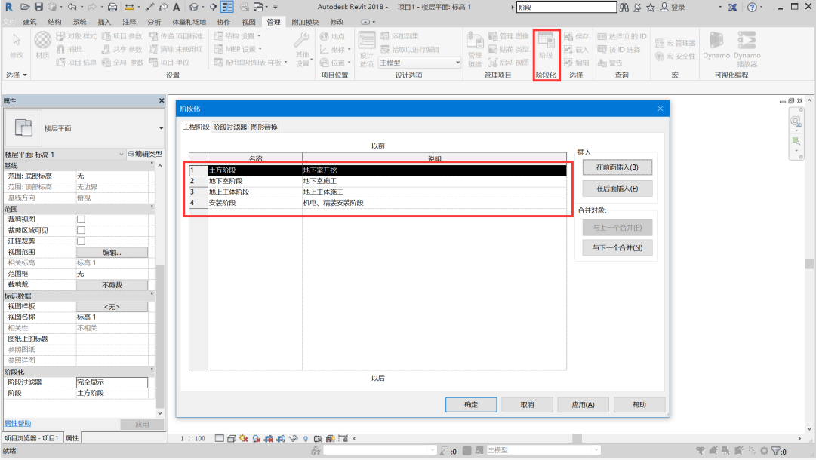Open the 选择 panel dropdown under Modify
The height and width of the screenshot is (460, 816).
17,75
